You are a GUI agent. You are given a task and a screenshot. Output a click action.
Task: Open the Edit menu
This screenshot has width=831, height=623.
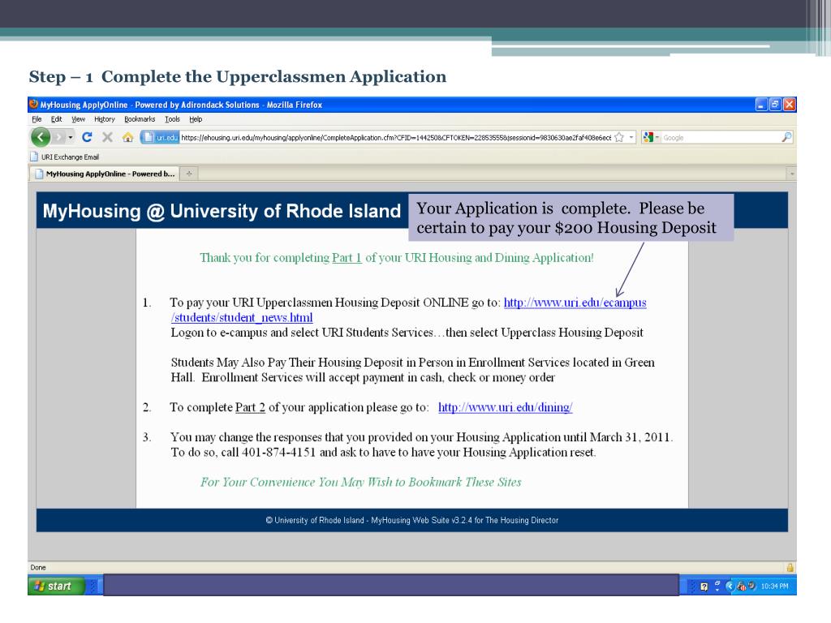click(x=56, y=119)
